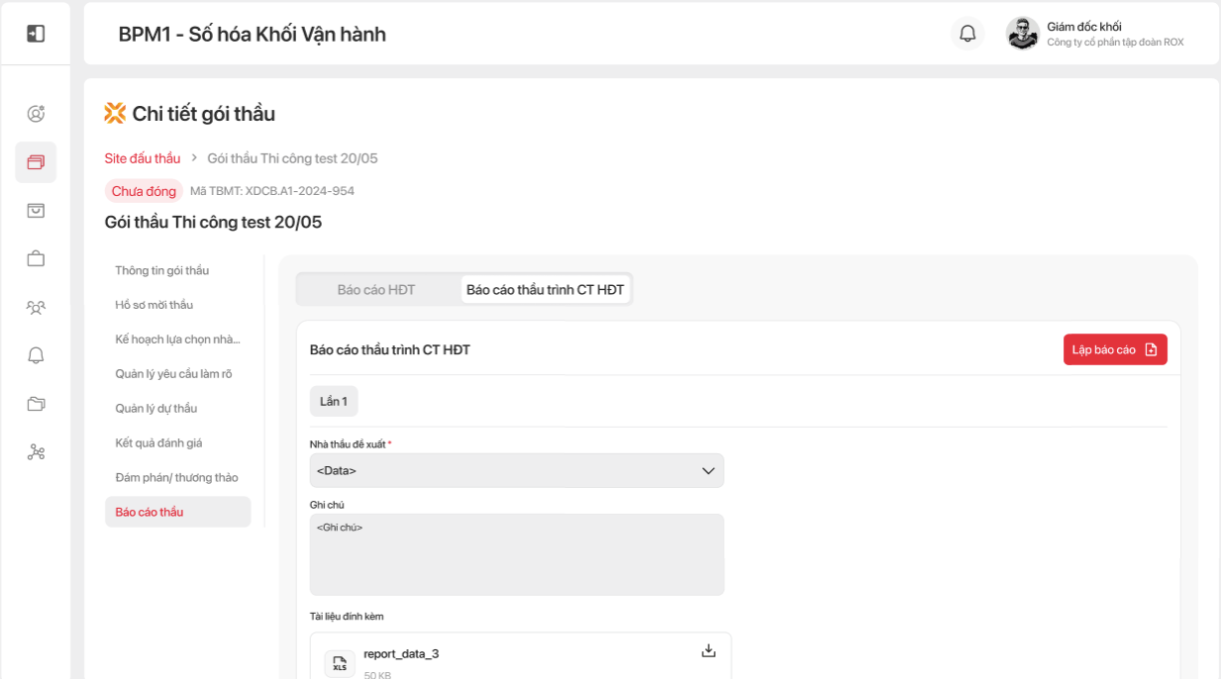This screenshot has width=1221, height=679.
Task: Open "Thông tin gói thầu" menu item
Action: (x=162, y=270)
